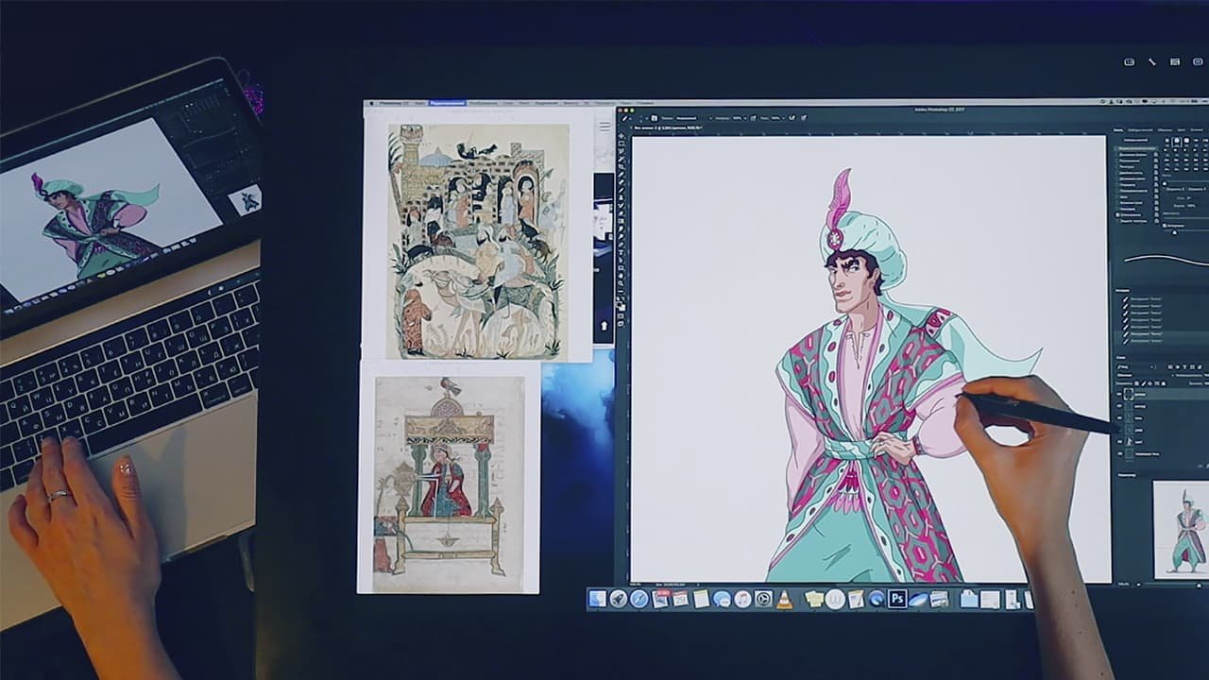
Task: Click the upper manuscript reference image
Action: click(x=478, y=242)
